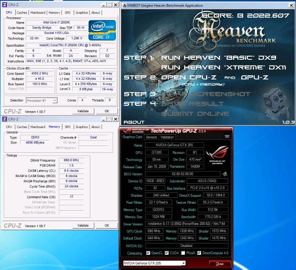
Task: Open About in the Heaven Benchmark app
Action: (134, 122)
